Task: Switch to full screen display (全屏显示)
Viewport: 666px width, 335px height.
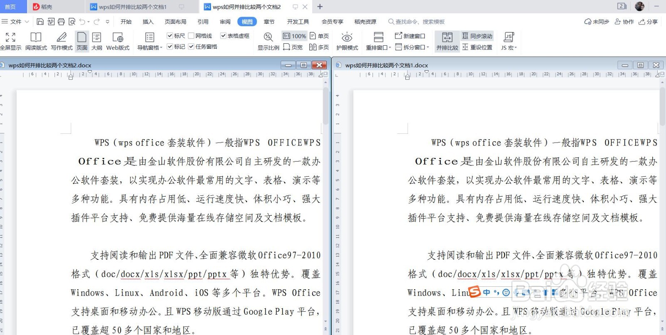Action: coord(10,41)
